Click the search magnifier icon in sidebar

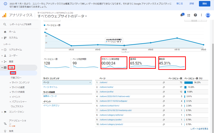(x=5, y=24)
